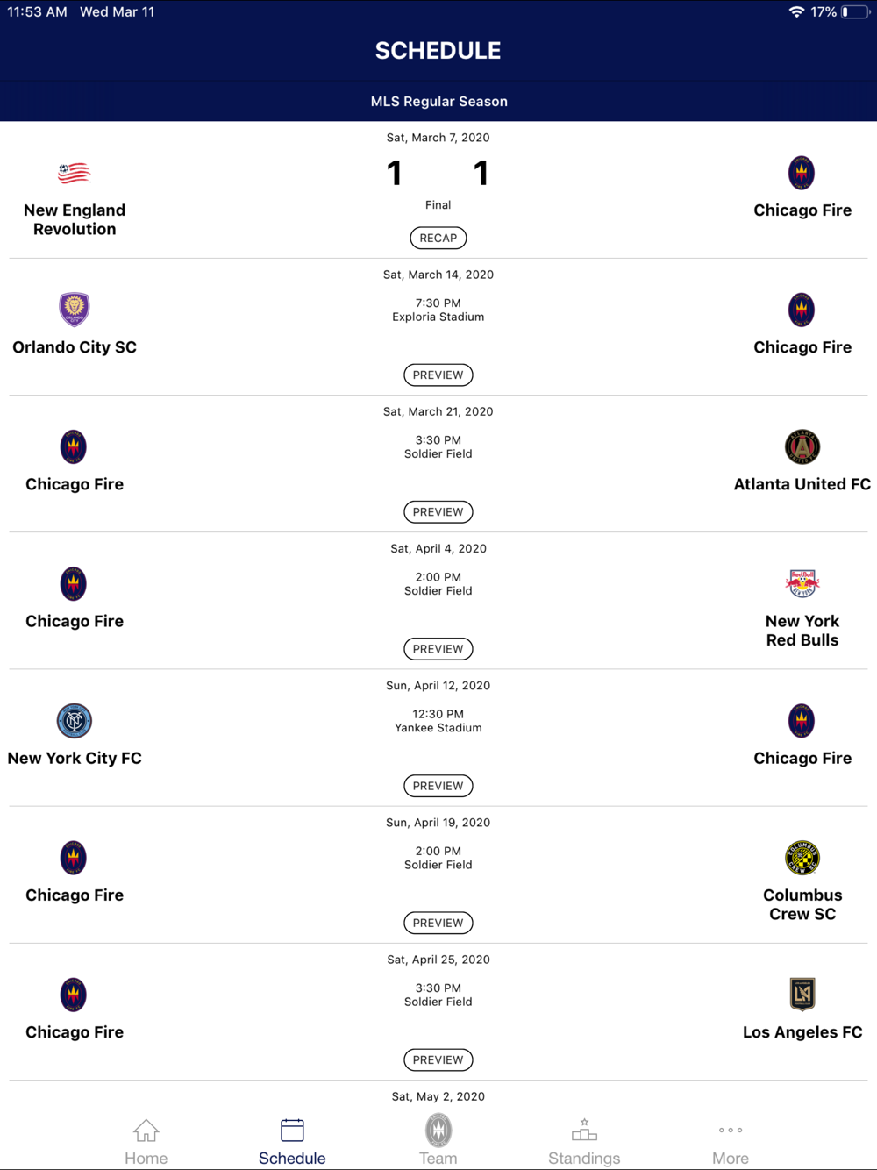Tap the Los Angeles FC shield logo
877x1170 pixels.
tap(802, 995)
